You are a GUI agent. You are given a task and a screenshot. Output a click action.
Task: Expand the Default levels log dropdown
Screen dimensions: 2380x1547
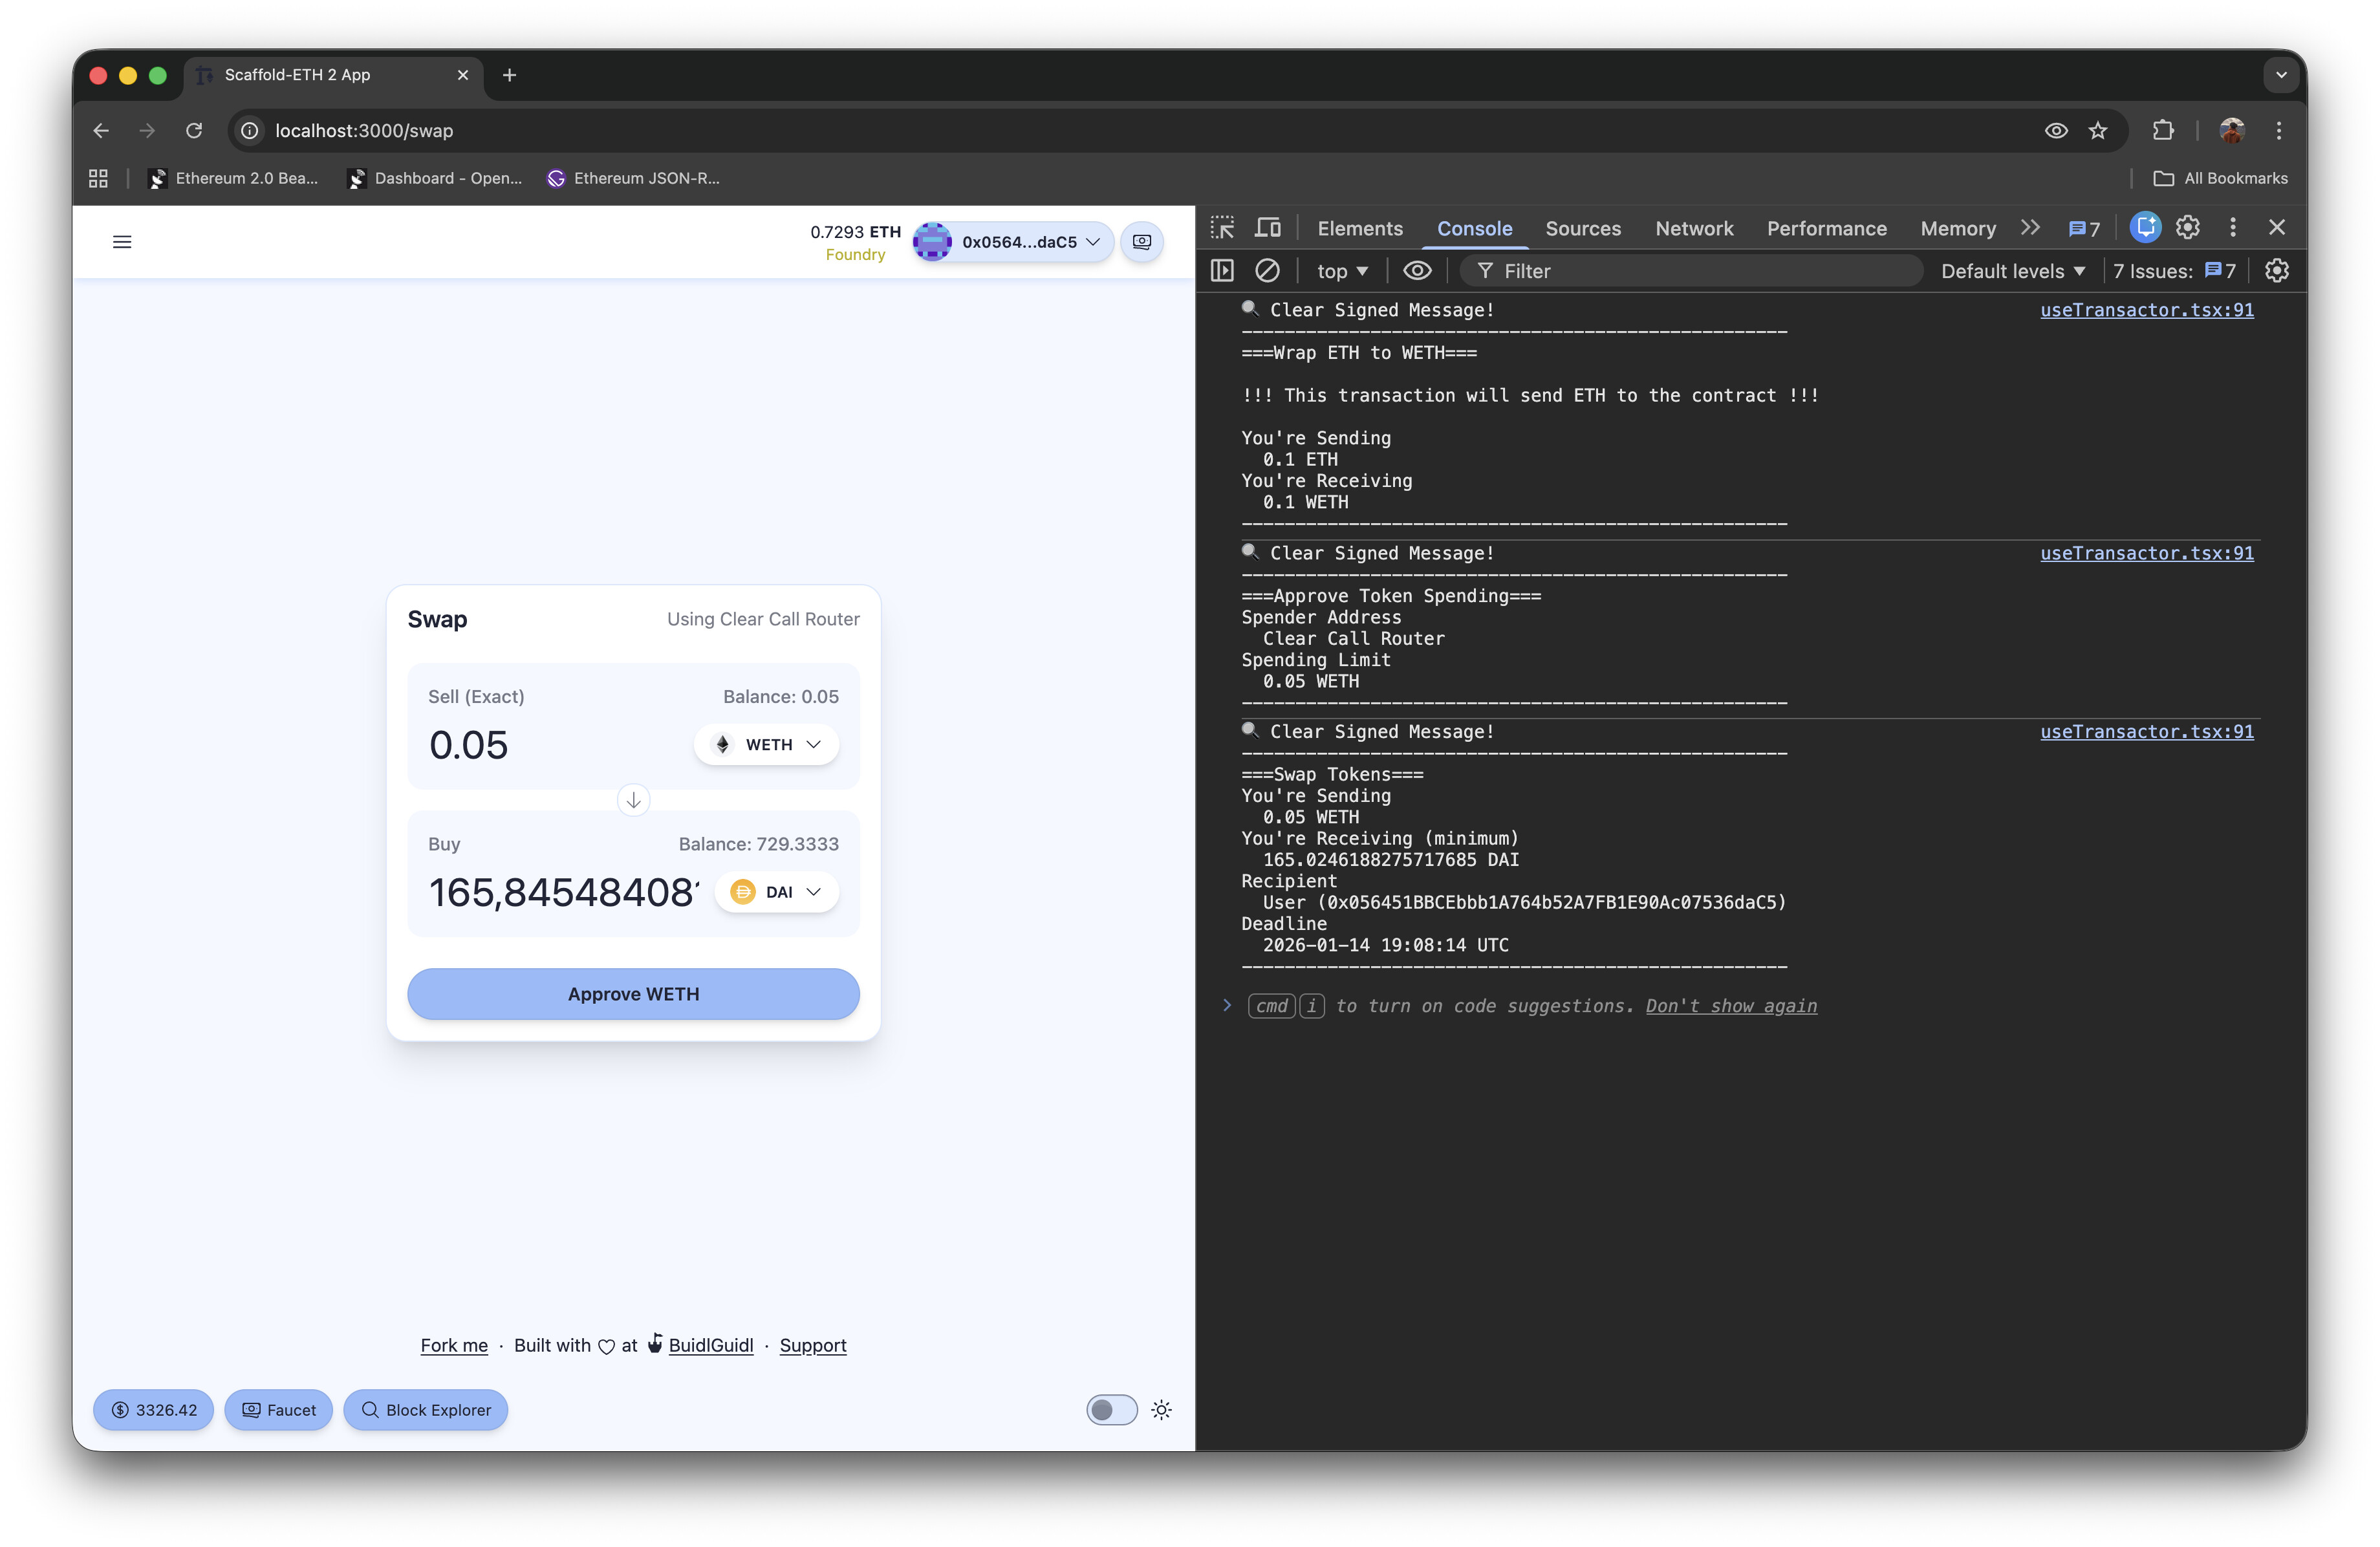click(x=2012, y=271)
